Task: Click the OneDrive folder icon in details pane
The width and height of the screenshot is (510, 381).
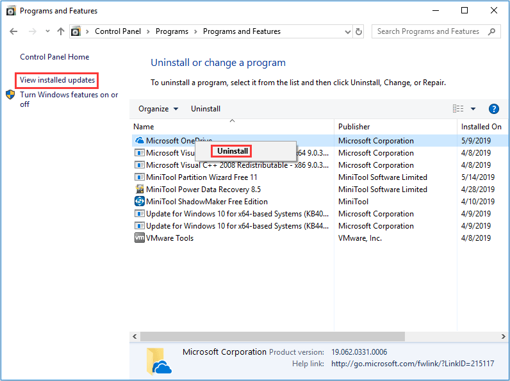Action: coord(159,361)
